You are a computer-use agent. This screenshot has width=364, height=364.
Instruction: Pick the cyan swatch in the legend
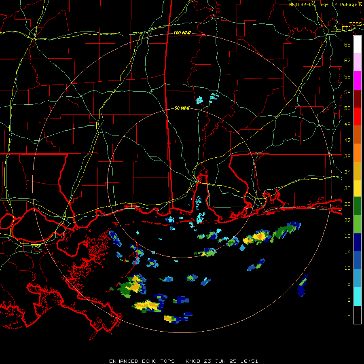[357, 296]
